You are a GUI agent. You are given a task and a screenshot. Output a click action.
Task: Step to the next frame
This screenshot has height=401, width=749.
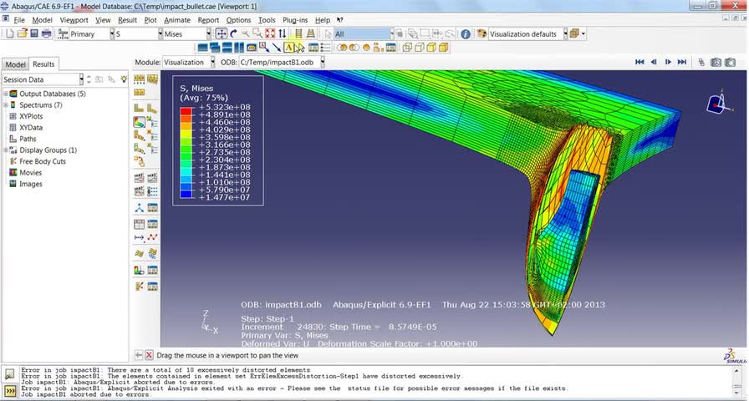click(x=668, y=62)
